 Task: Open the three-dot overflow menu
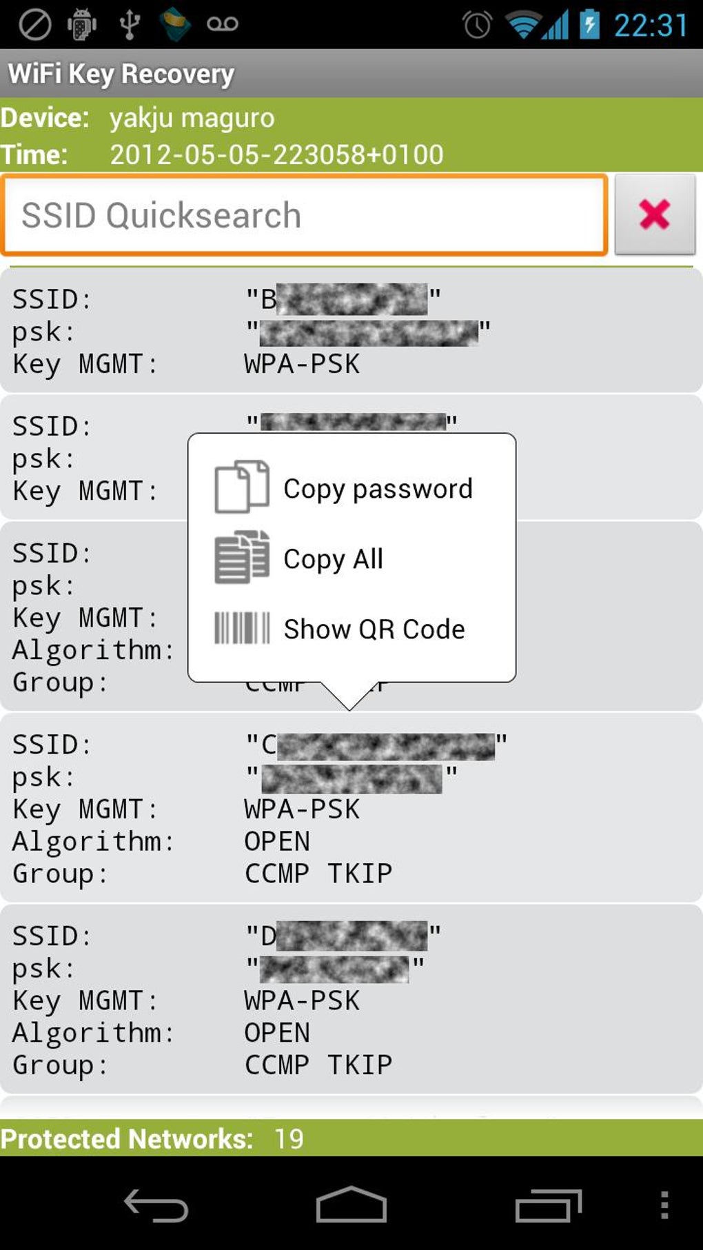coord(664,1205)
